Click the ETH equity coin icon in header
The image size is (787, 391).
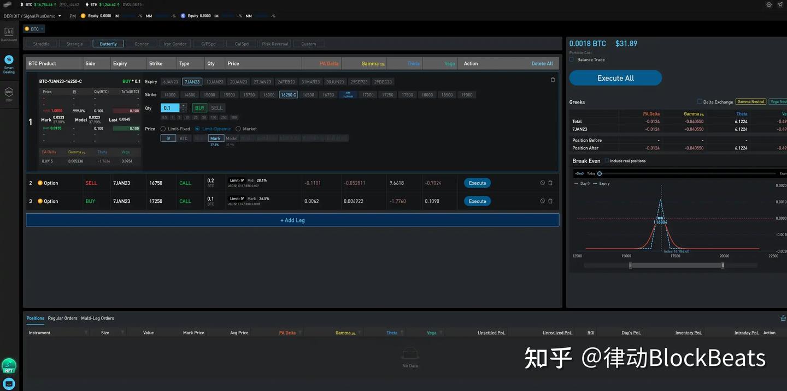[x=183, y=16]
